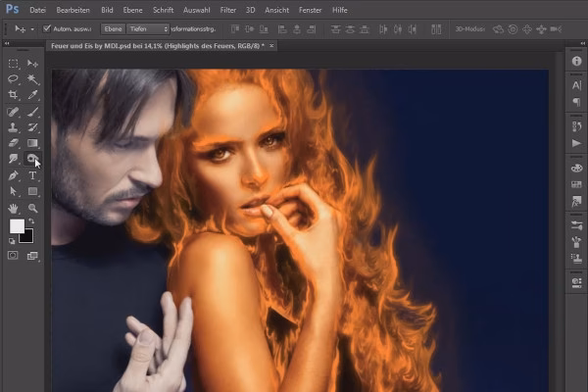
Task: Open the Tiefen dropdown in options bar
Action: 147,28
